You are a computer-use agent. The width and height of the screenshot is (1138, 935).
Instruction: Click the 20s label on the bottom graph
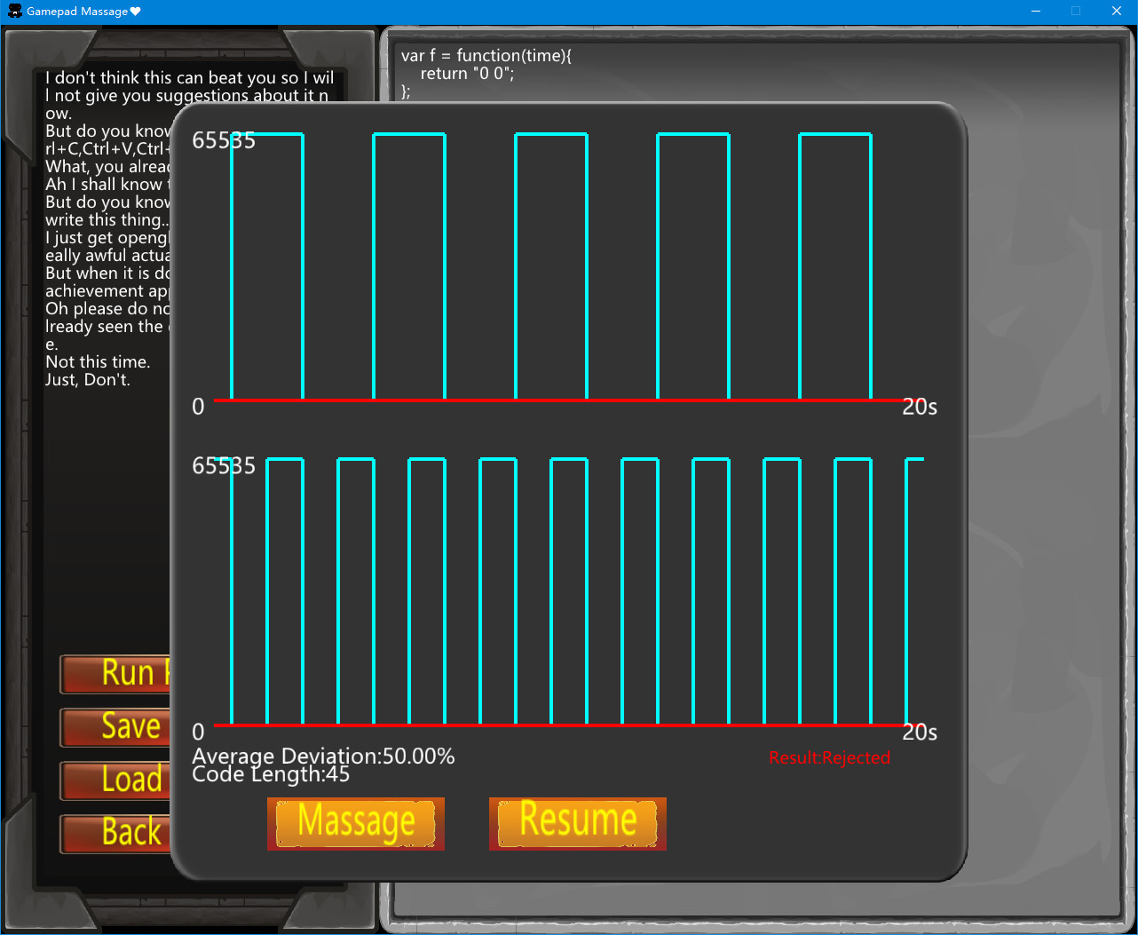(918, 733)
